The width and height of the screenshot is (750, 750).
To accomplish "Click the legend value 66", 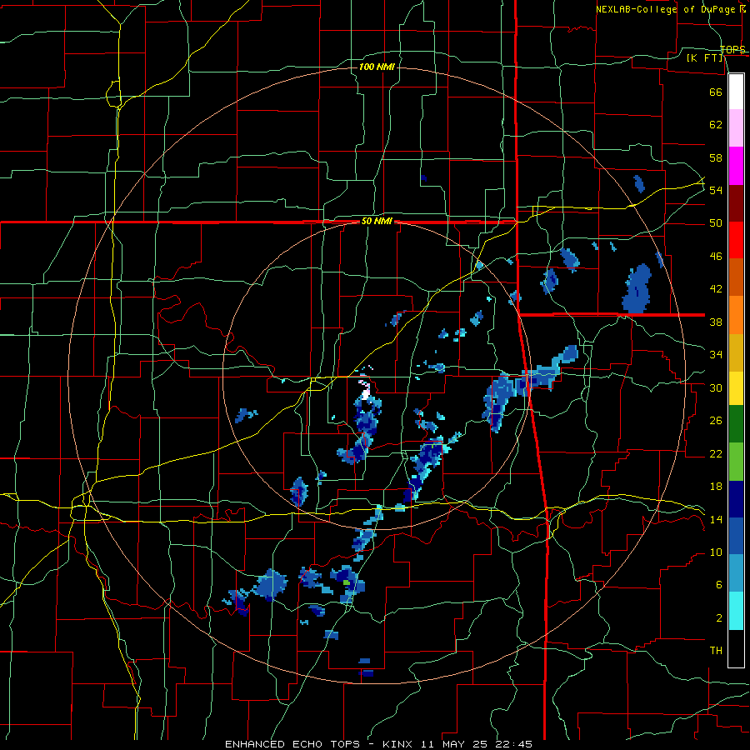I will 716,92.
